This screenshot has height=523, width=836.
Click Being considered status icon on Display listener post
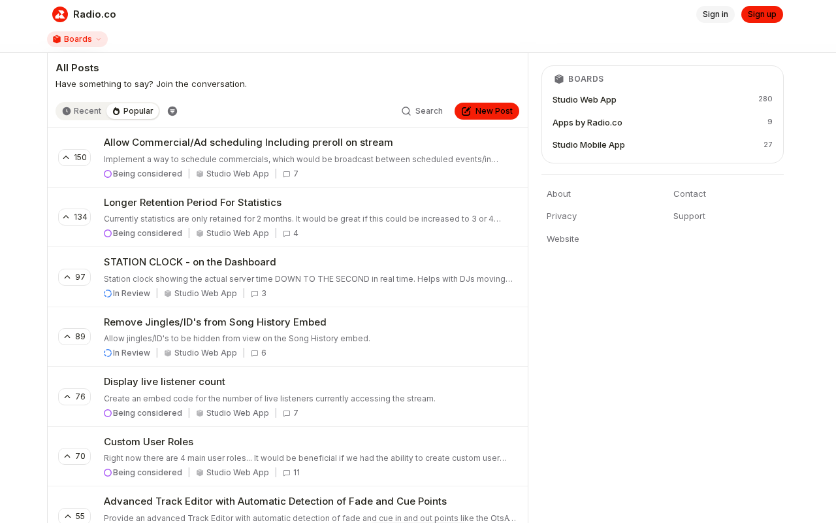click(108, 413)
